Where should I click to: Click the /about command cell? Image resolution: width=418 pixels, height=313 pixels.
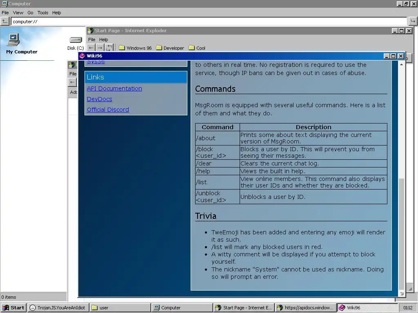coord(217,138)
